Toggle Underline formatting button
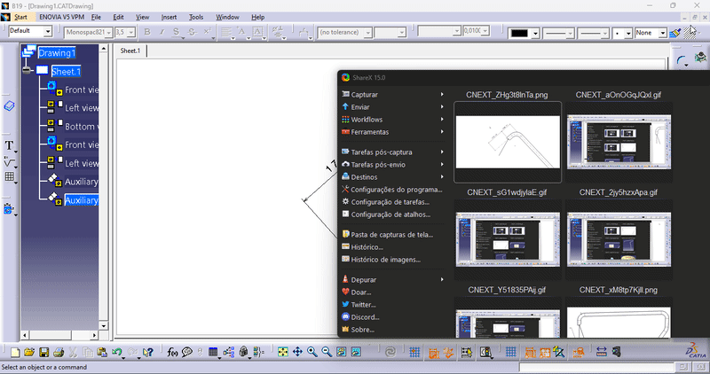This screenshot has width=710, height=374. click(x=176, y=32)
